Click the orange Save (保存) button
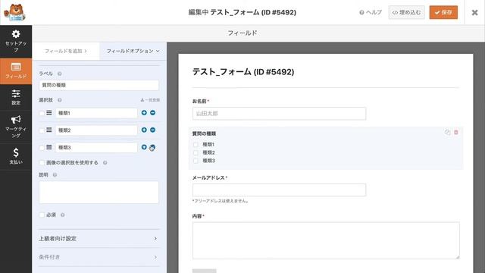 [x=443, y=12]
